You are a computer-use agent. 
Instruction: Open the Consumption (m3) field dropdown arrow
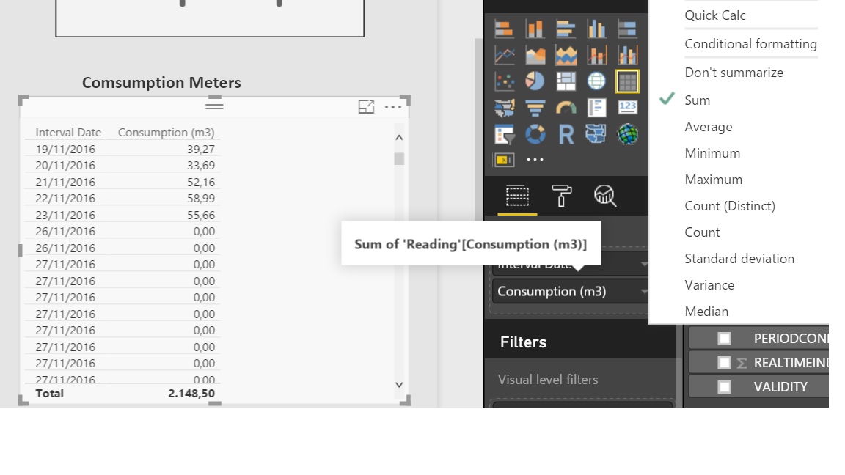click(643, 291)
